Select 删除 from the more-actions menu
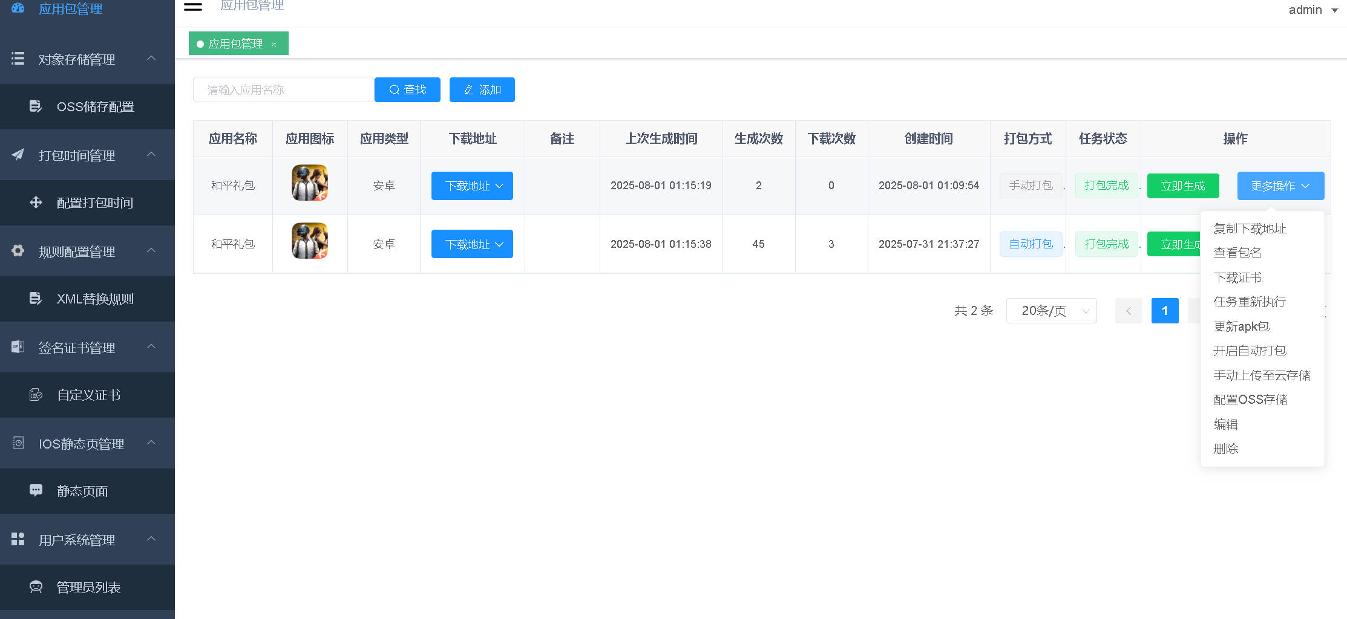Image resolution: width=1347 pixels, height=619 pixels. tap(1226, 449)
